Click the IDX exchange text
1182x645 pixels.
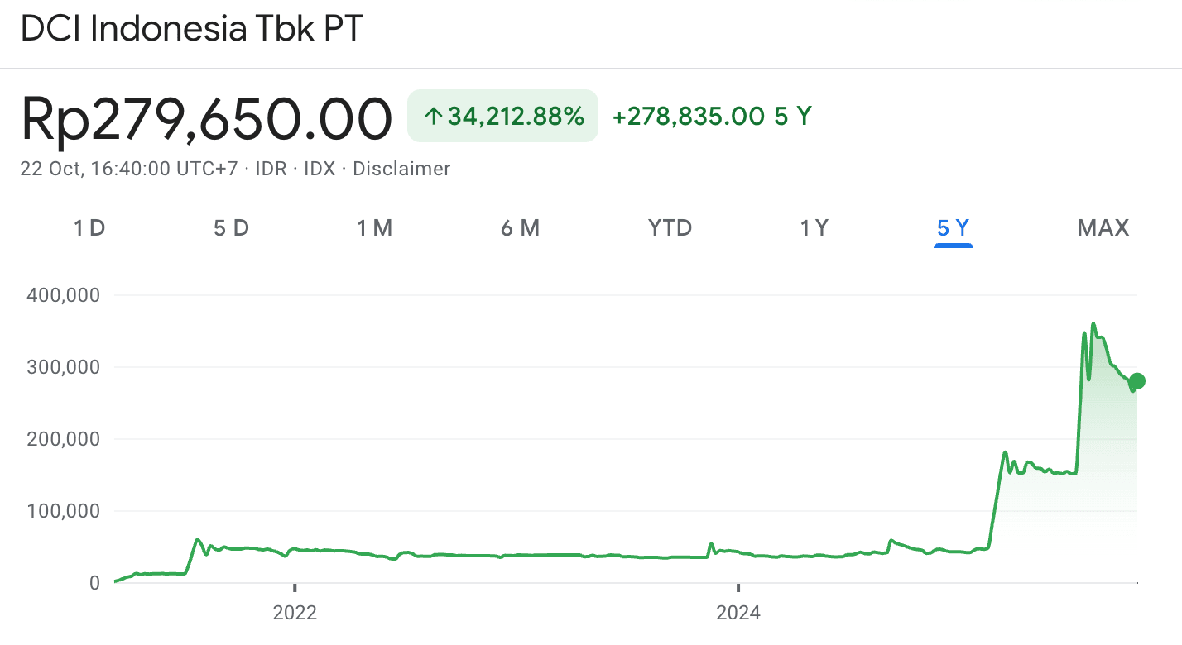[x=320, y=169]
